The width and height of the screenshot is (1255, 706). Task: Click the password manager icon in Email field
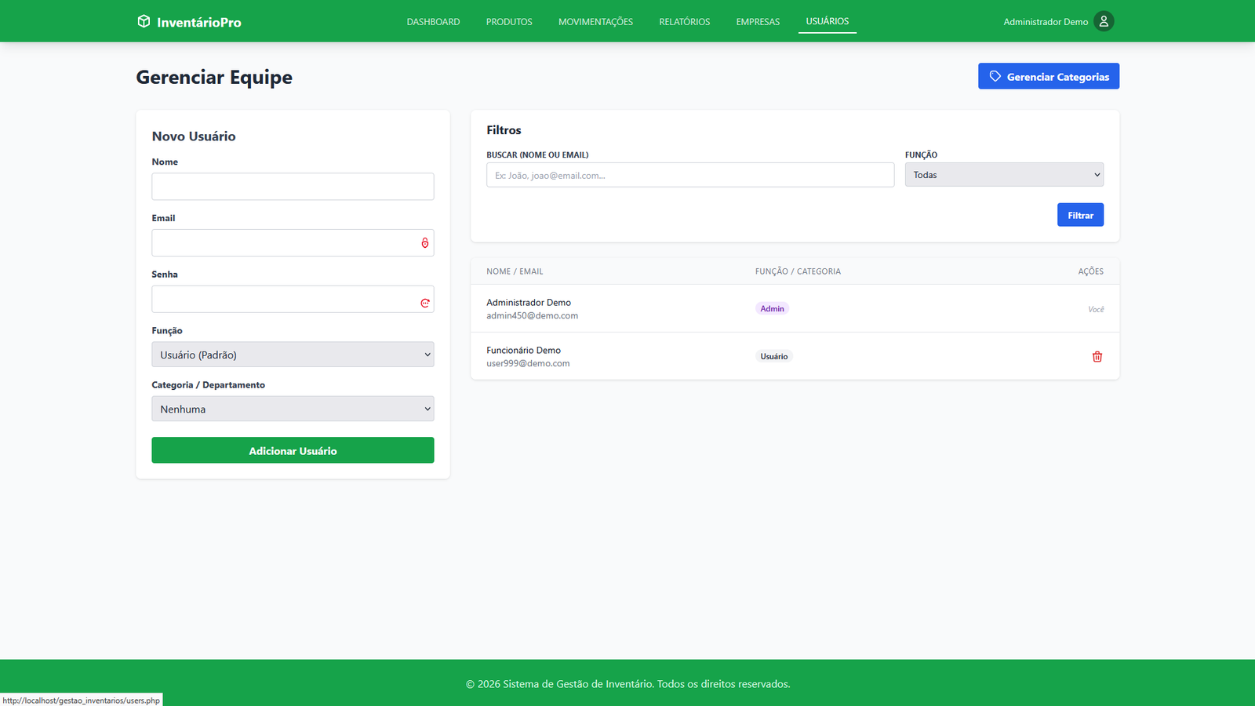click(x=425, y=243)
